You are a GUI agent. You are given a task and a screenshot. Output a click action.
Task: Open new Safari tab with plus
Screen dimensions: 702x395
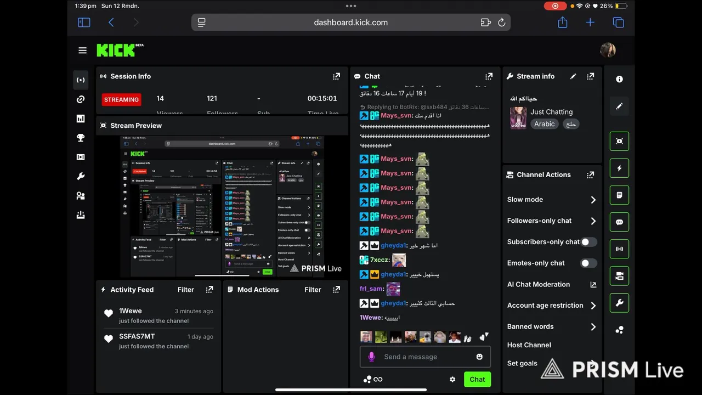tap(590, 22)
